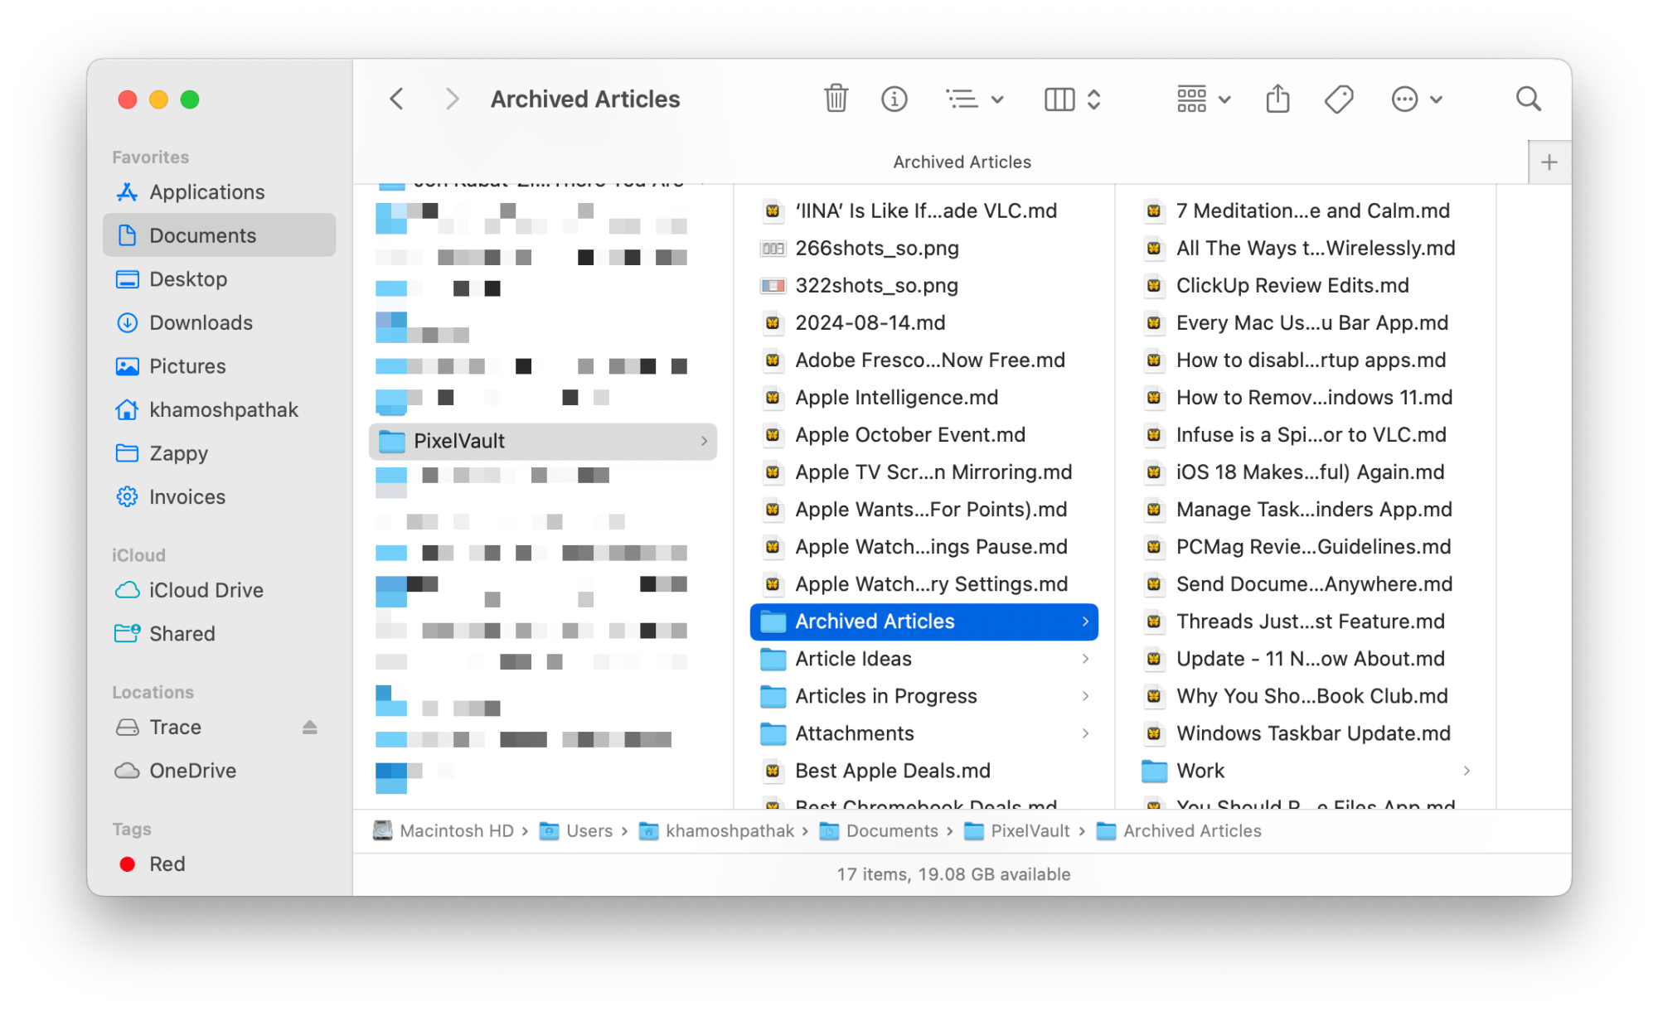Viewport: 1658px width, 1011px height.
Task: Expand the Work folder chevron
Action: 1467,771
